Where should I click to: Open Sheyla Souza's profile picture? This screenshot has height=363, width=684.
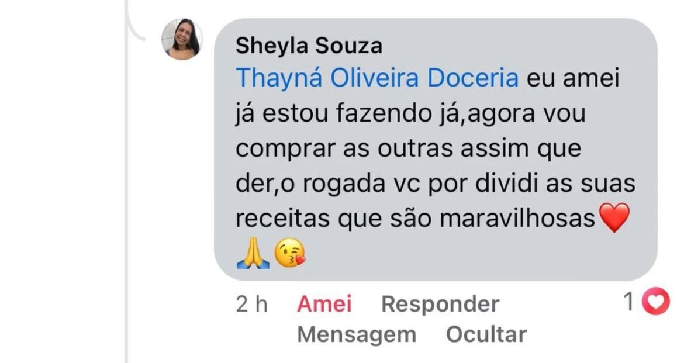pos(182,39)
